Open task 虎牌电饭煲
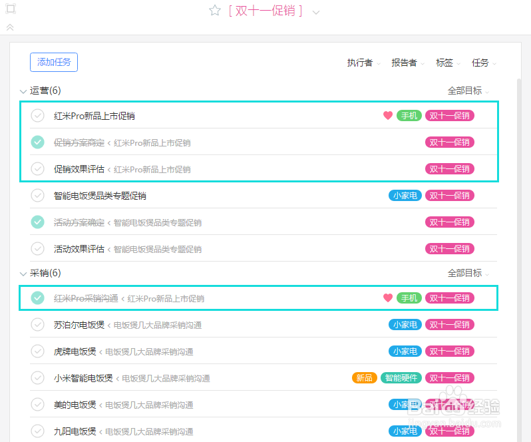 point(75,351)
